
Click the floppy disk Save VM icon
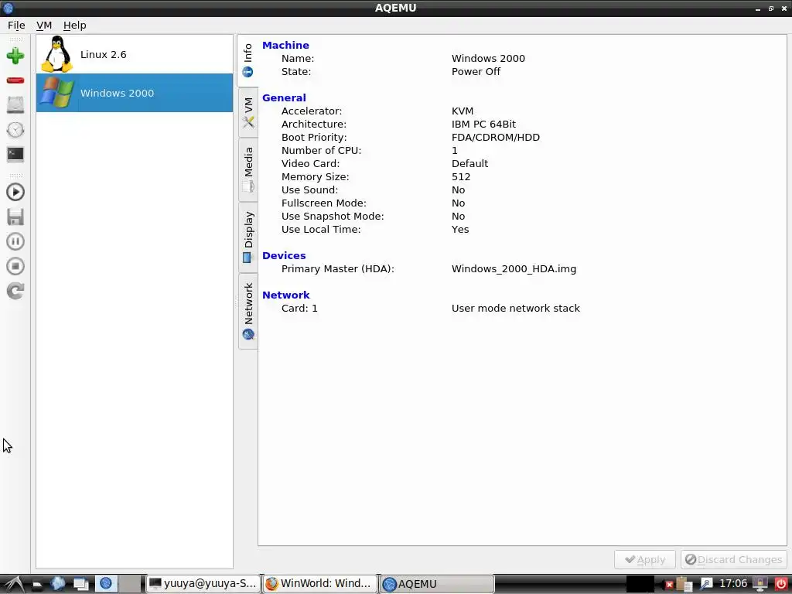click(x=15, y=217)
